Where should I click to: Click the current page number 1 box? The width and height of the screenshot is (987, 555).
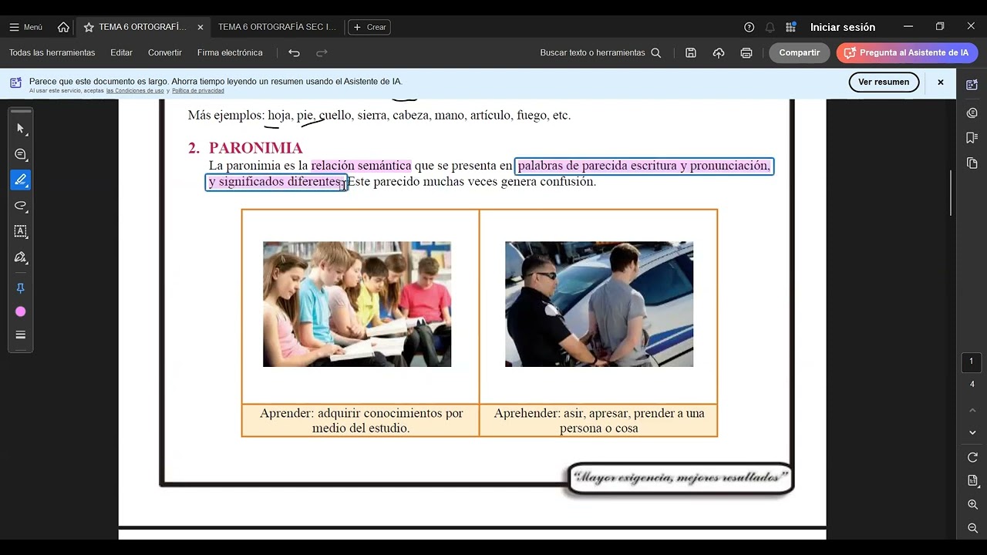coord(972,362)
